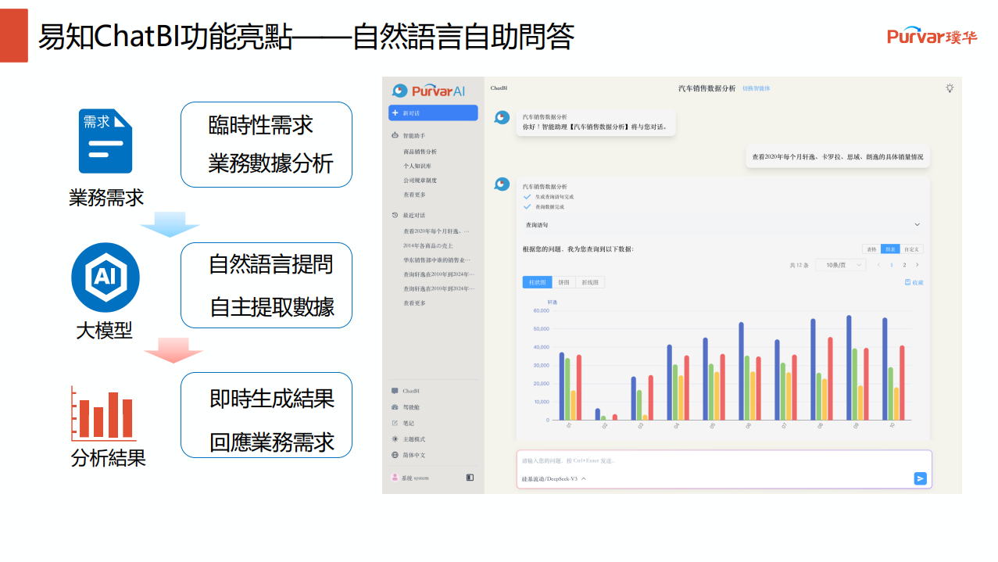The width and height of the screenshot is (998, 562).
Task: Click the AI 大模型 hexagon icon
Action: pyautogui.click(x=106, y=277)
